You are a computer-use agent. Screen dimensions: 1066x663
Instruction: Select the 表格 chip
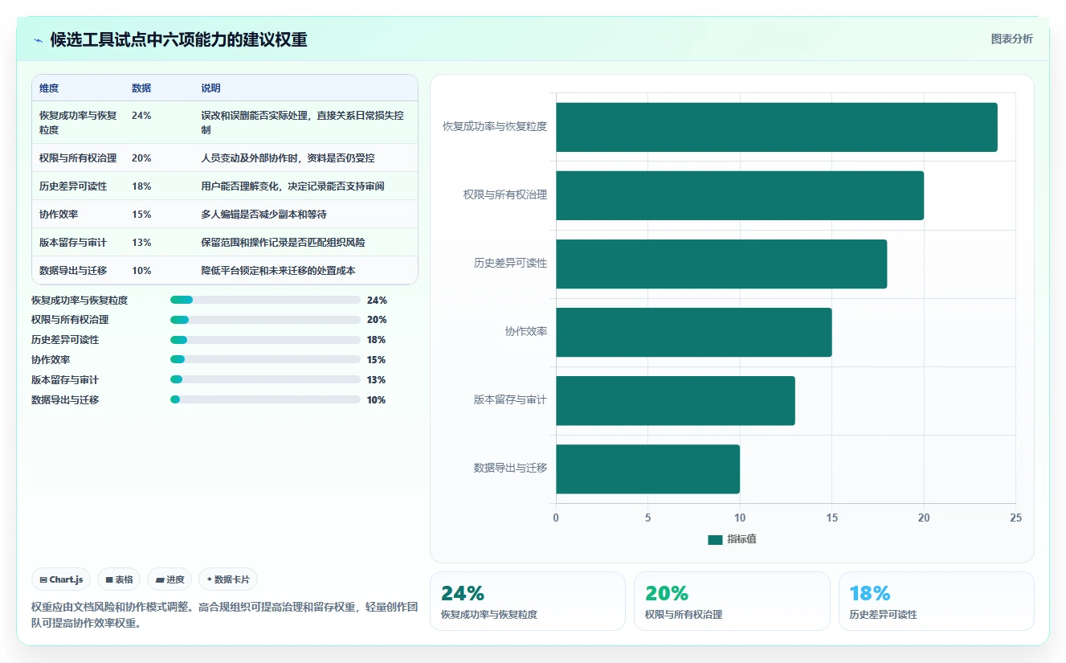[119, 579]
